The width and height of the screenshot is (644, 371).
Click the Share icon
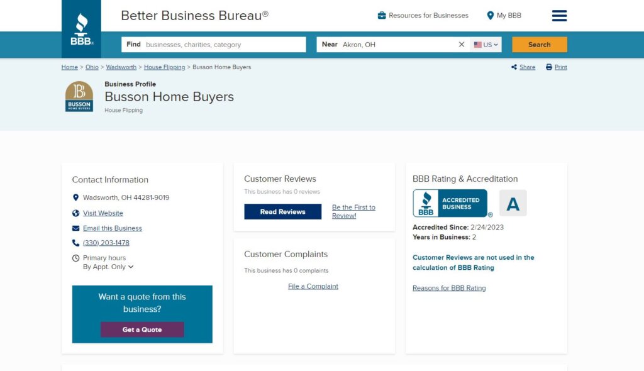514,67
